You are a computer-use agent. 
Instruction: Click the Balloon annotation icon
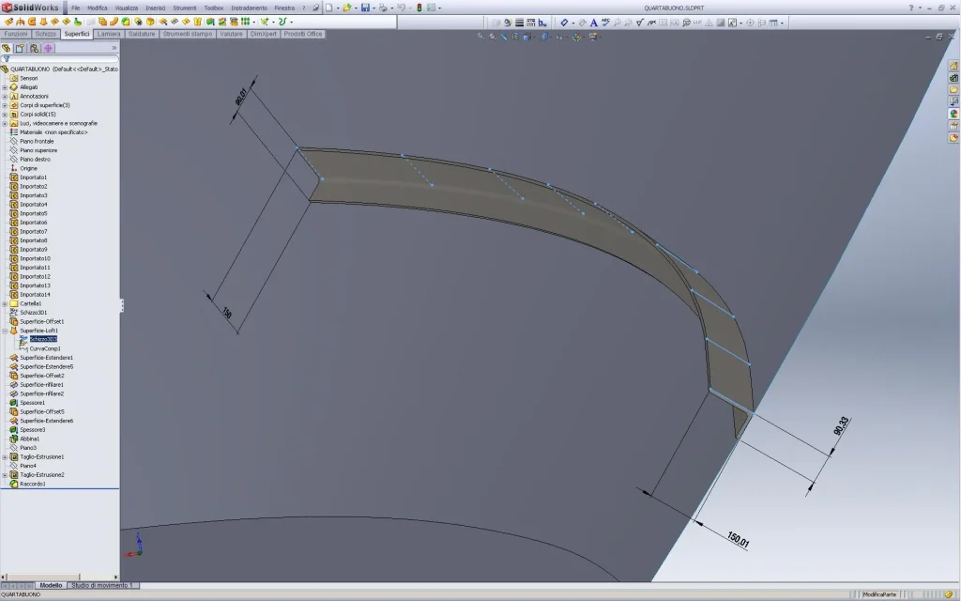pyautogui.click(x=686, y=23)
